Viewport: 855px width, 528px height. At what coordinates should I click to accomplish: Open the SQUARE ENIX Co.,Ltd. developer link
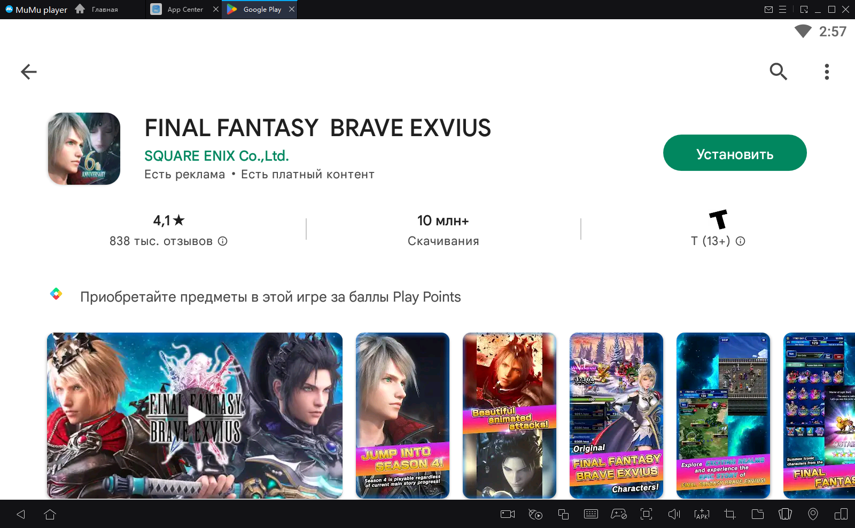(216, 156)
